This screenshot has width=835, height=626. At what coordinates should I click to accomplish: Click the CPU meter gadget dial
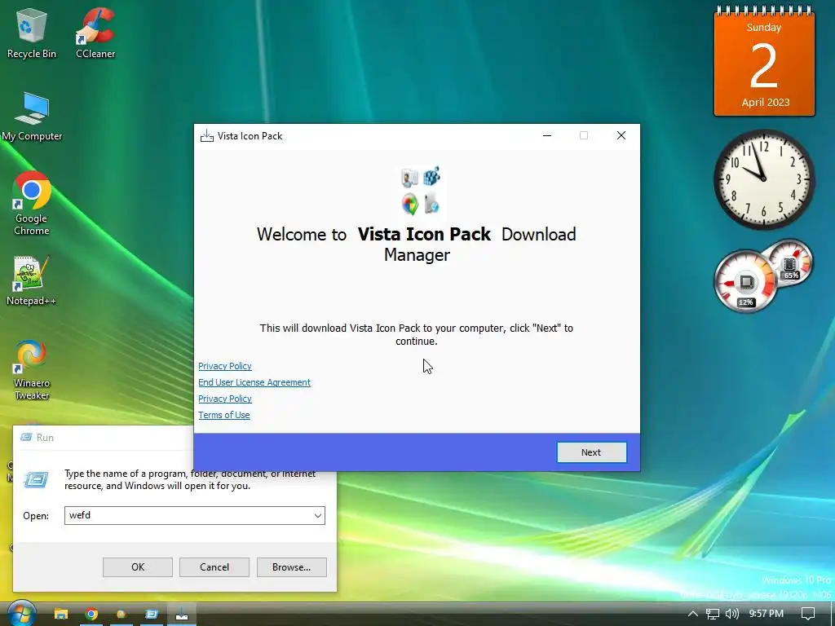(x=745, y=282)
